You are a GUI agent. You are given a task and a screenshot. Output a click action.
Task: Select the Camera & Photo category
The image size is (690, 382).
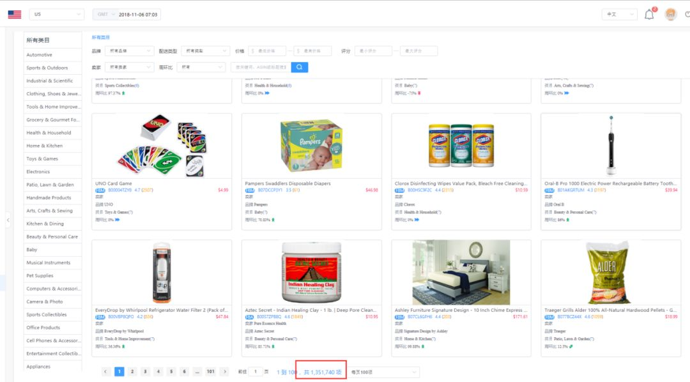[x=45, y=302]
